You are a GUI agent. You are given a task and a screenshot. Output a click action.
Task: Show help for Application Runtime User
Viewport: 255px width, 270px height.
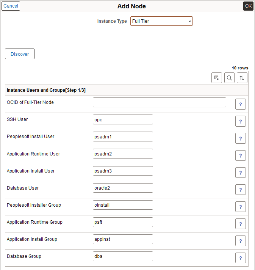coord(241,155)
